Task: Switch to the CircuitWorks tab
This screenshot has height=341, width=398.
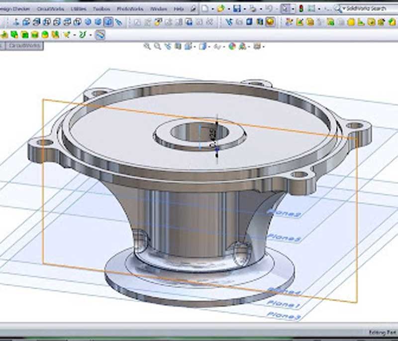Action: pyautogui.click(x=25, y=45)
